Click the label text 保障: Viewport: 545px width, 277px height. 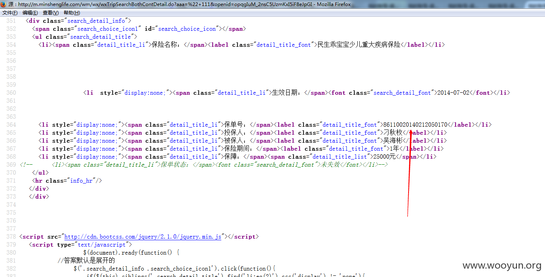point(232,157)
